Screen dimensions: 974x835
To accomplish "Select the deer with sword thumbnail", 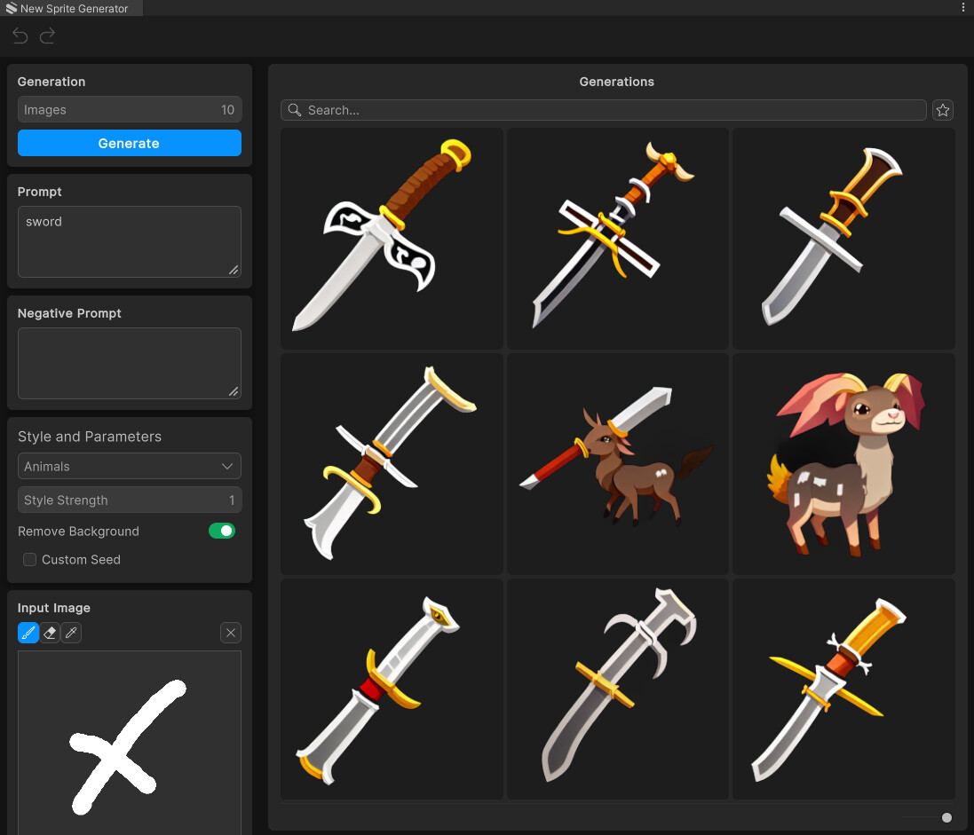I will click(617, 463).
